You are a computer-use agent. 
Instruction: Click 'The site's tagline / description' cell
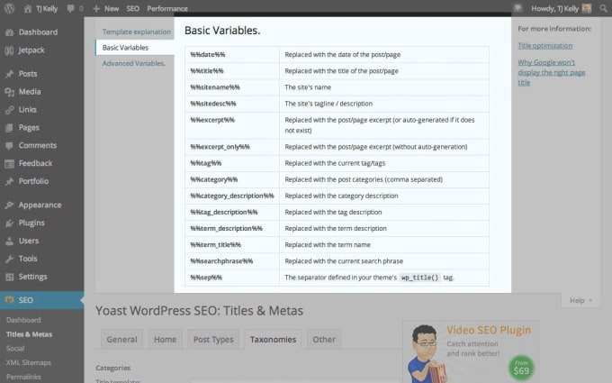point(384,104)
